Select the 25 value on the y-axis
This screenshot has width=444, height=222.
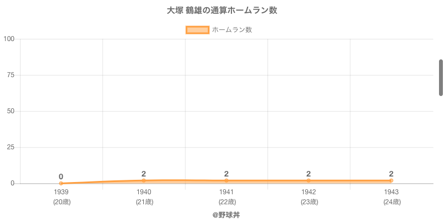[11, 147]
